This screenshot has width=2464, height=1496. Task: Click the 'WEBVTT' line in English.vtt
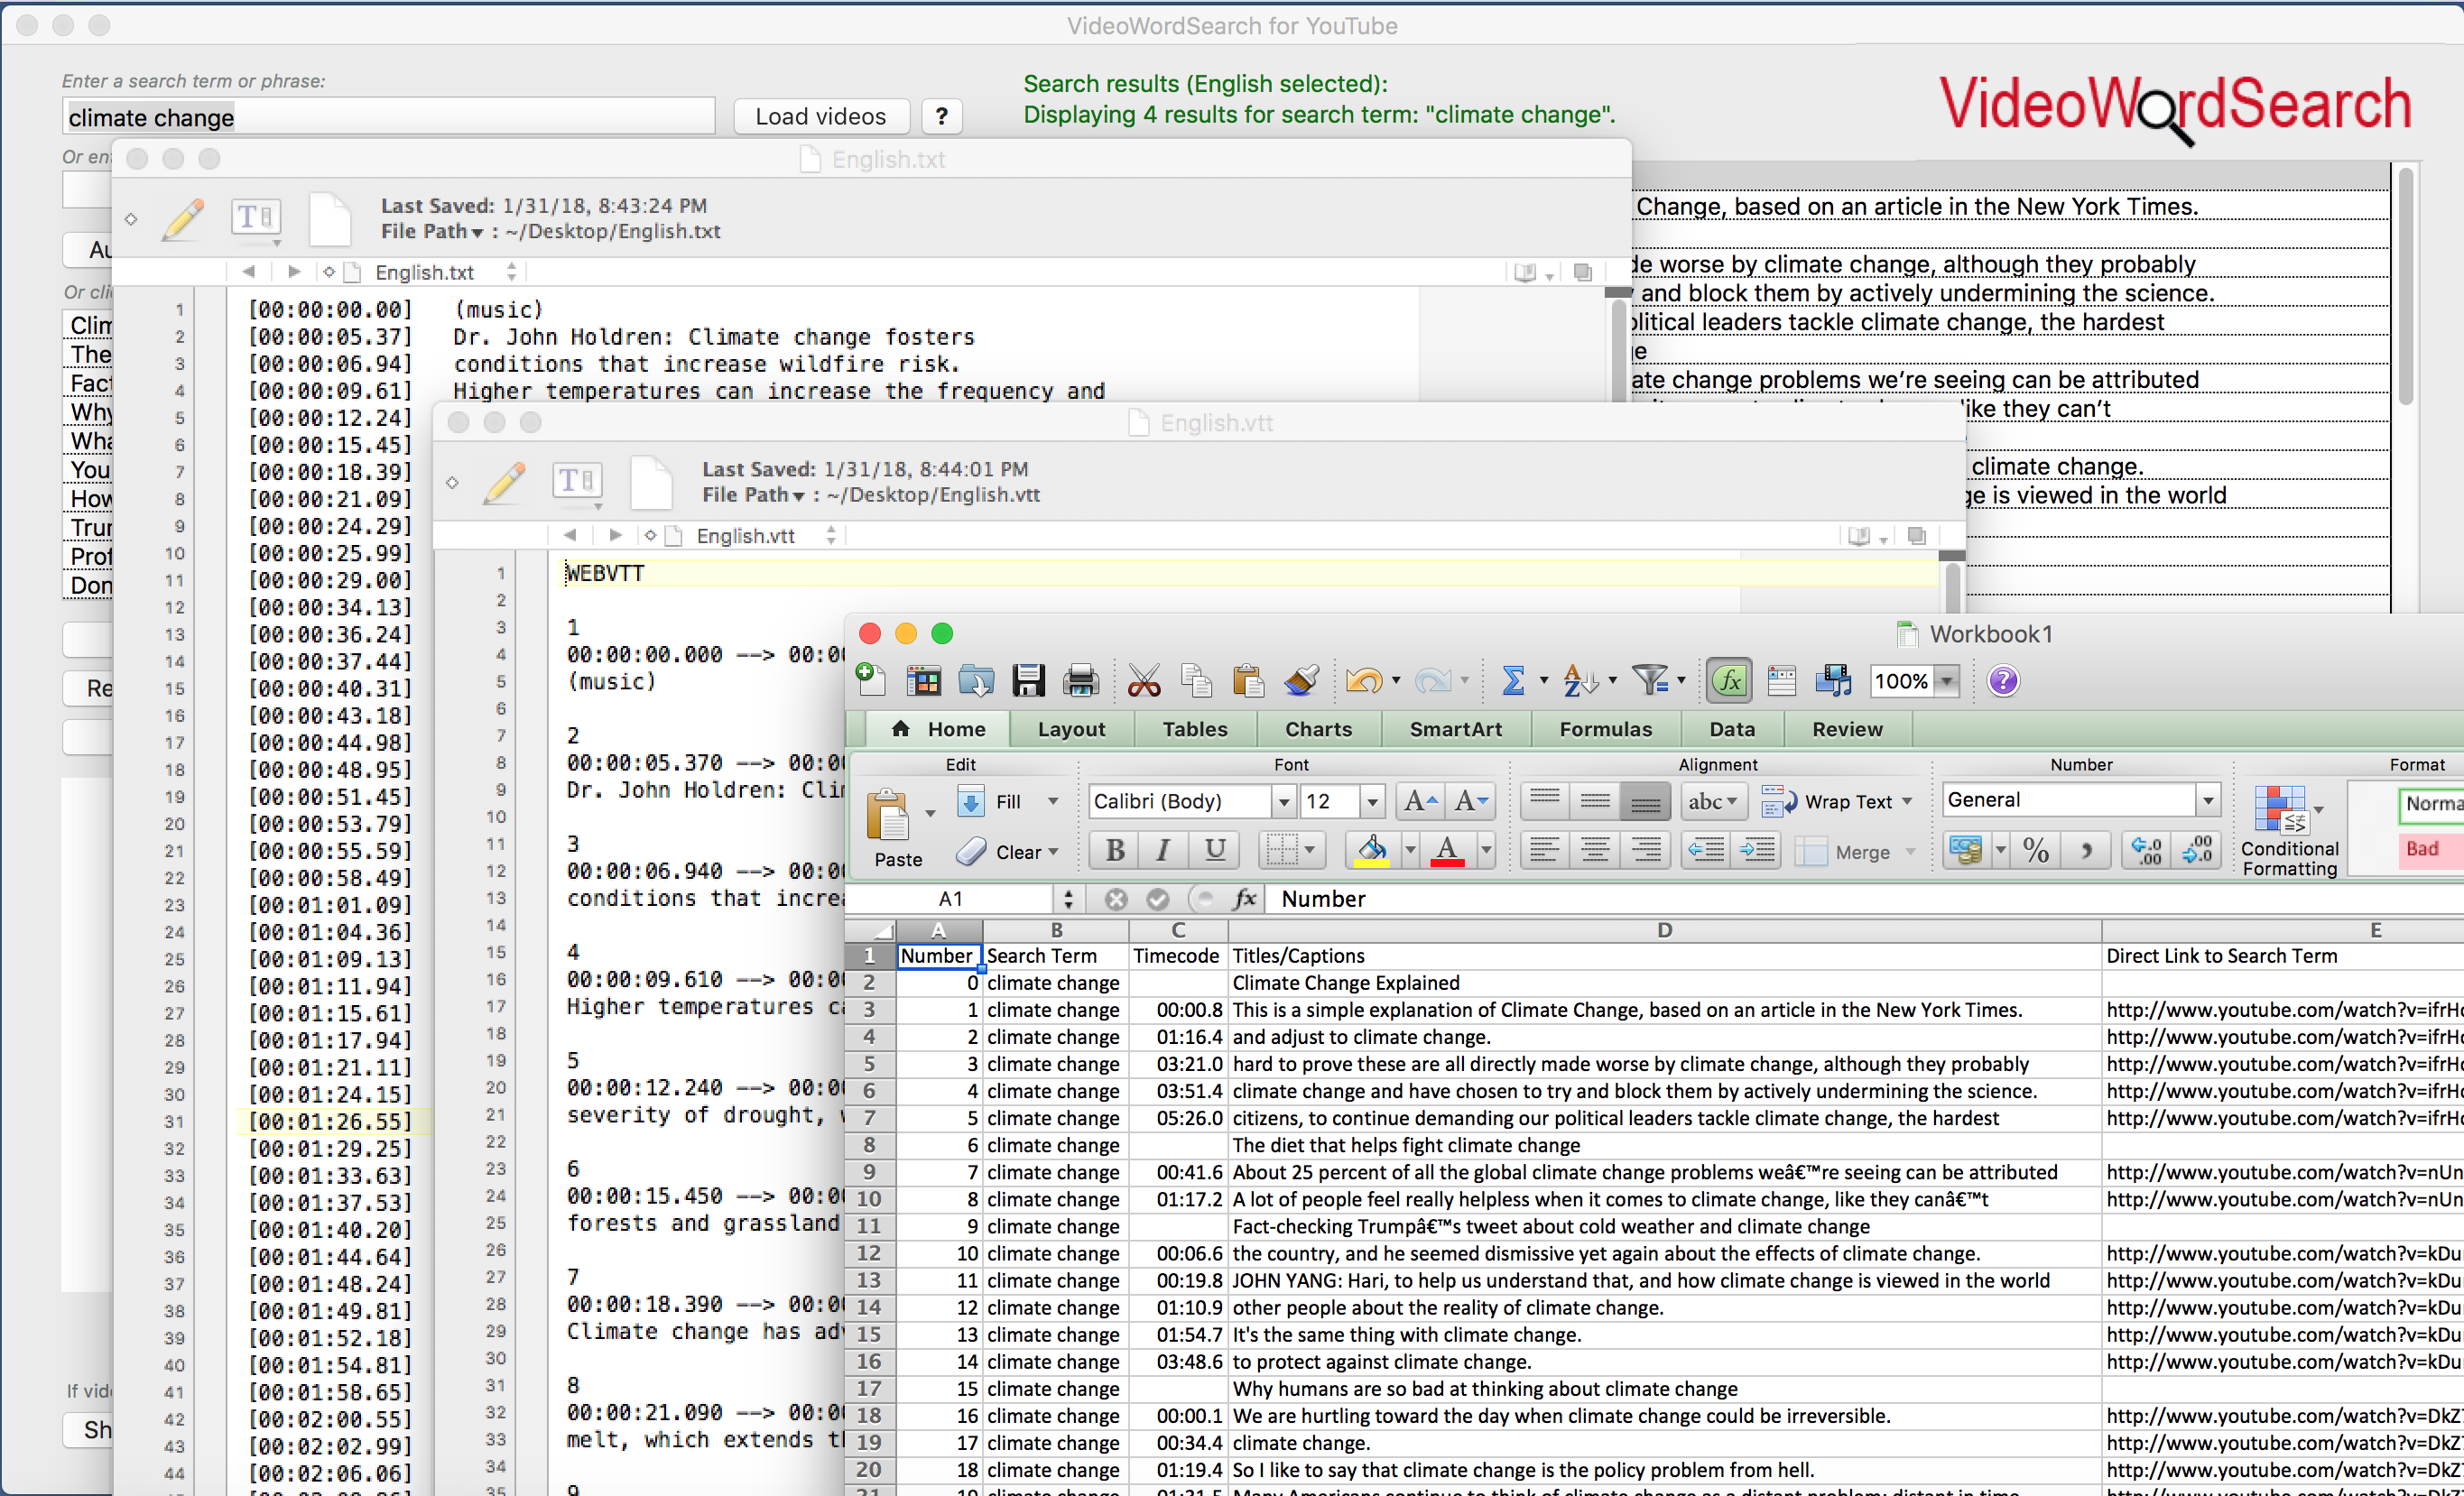tap(604, 573)
